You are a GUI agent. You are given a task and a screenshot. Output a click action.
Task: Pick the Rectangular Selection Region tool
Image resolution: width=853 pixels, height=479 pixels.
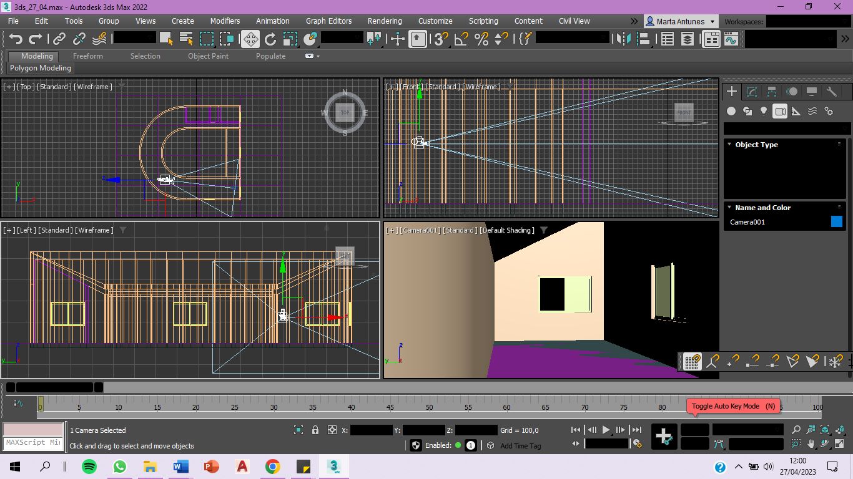click(207, 39)
